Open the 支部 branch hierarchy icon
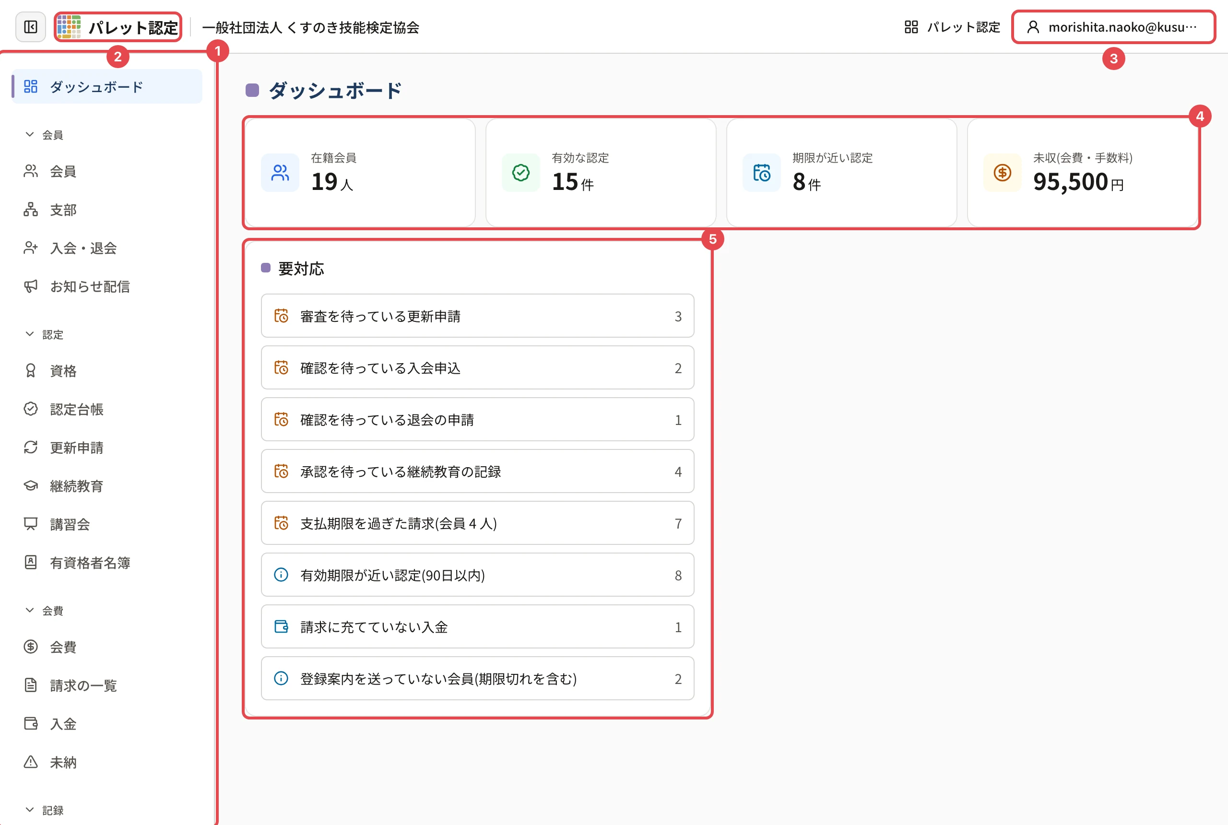The height and width of the screenshot is (825, 1228). pos(31,210)
